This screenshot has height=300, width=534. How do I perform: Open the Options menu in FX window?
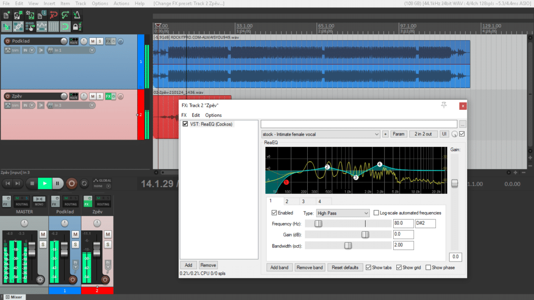click(x=213, y=115)
